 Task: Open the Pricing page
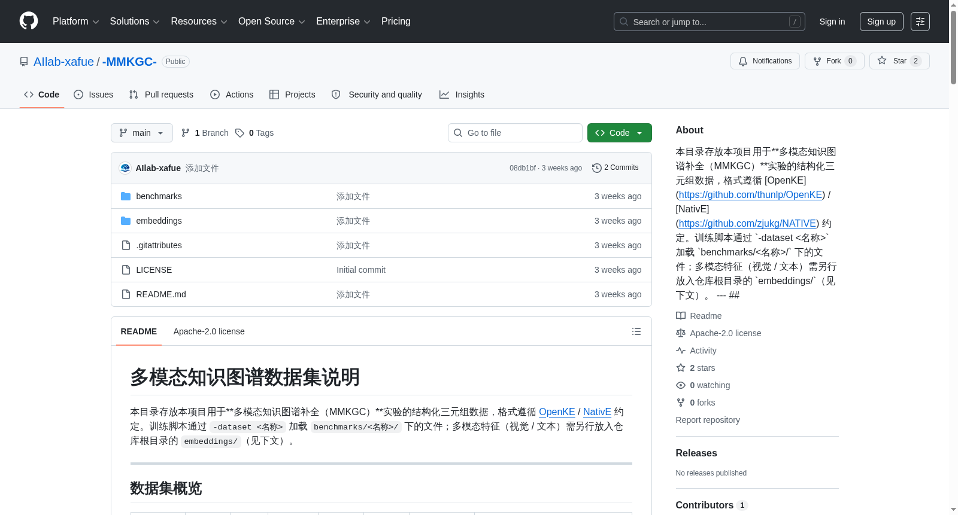[x=396, y=22]
